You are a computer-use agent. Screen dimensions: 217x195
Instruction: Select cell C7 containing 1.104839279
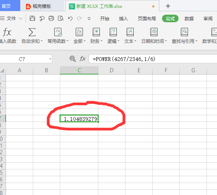[79, 119]
